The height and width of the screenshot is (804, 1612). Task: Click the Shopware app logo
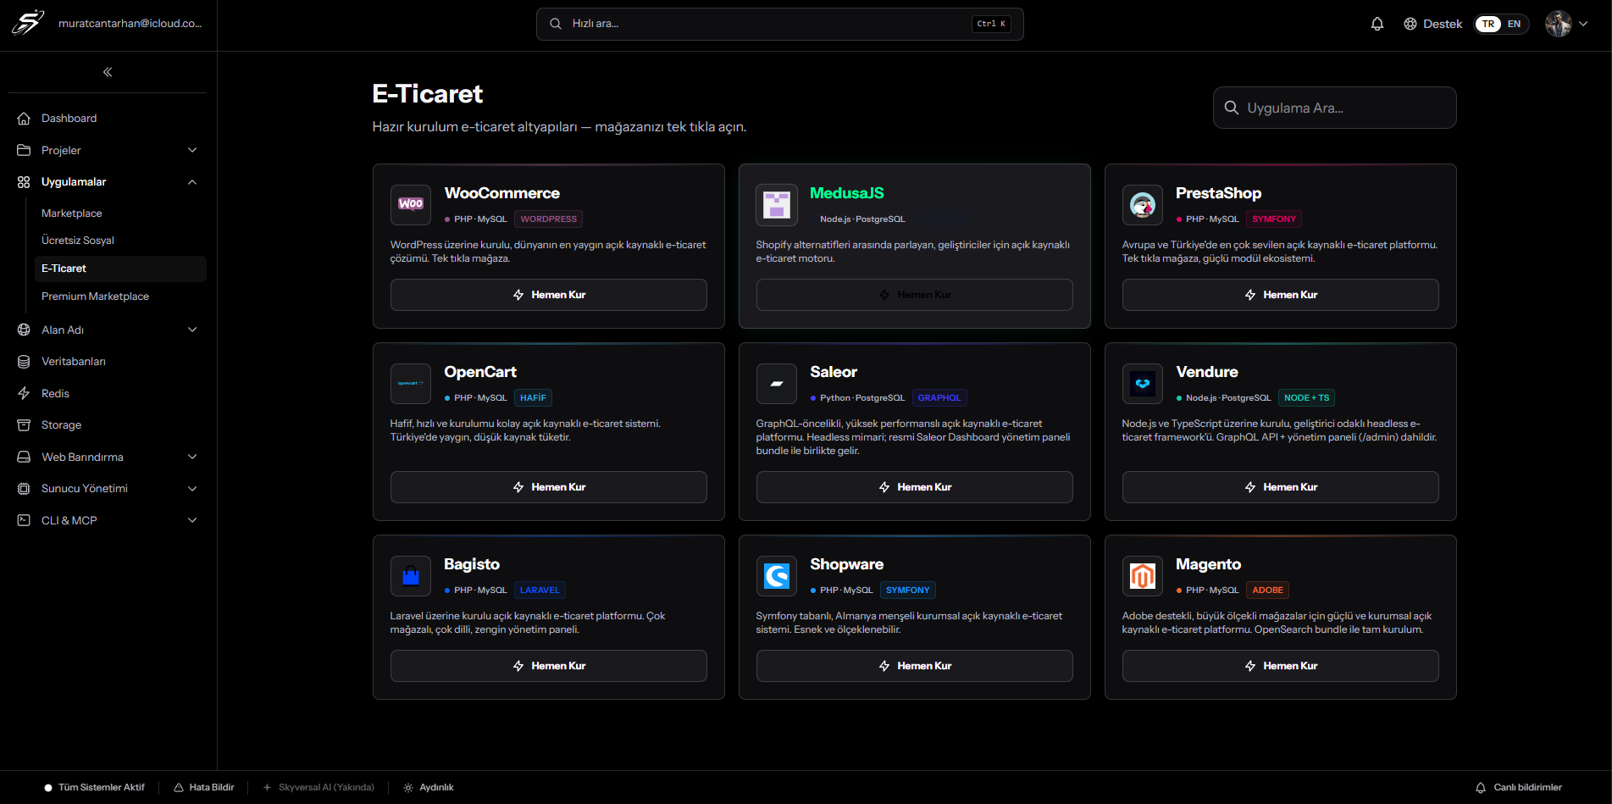click(777, 575)
